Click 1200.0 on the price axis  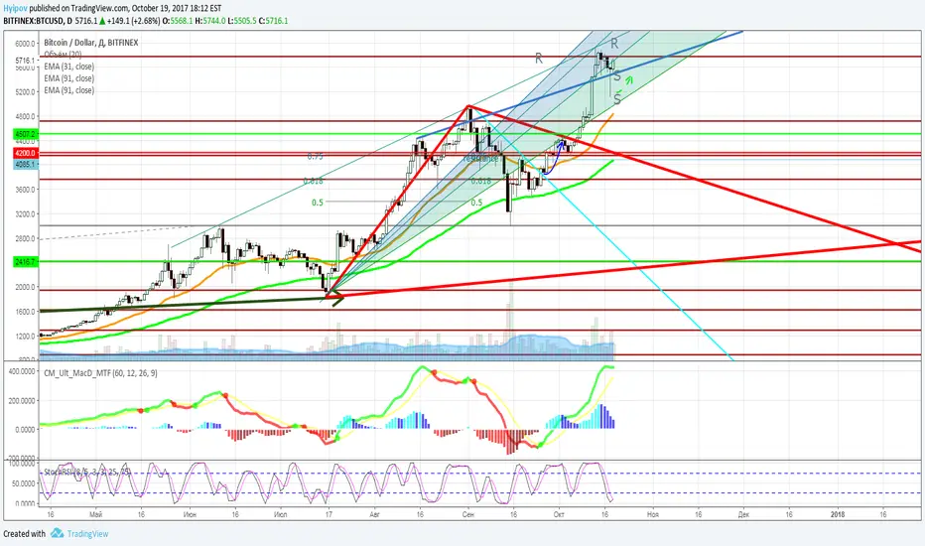pos(26,337)
